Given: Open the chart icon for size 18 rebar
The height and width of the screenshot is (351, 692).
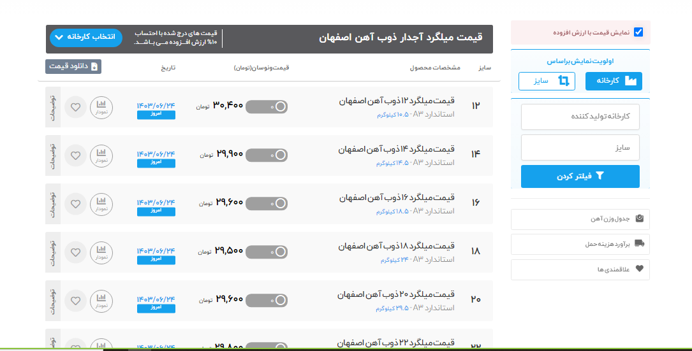Looking at the screenshot, I should pyautogui.click(x=101, y=252).
